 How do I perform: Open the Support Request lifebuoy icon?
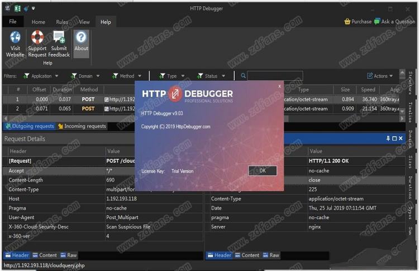click(37, 37)
